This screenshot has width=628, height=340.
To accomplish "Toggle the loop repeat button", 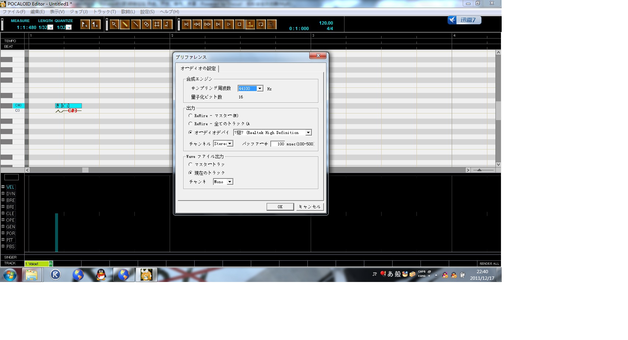I will [261, 24].
